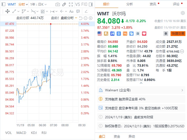Image resolution: width=187 pixels, height=140 pixels.
Task: Open the Walmart (企业号) row
Action: coord(141,90)
